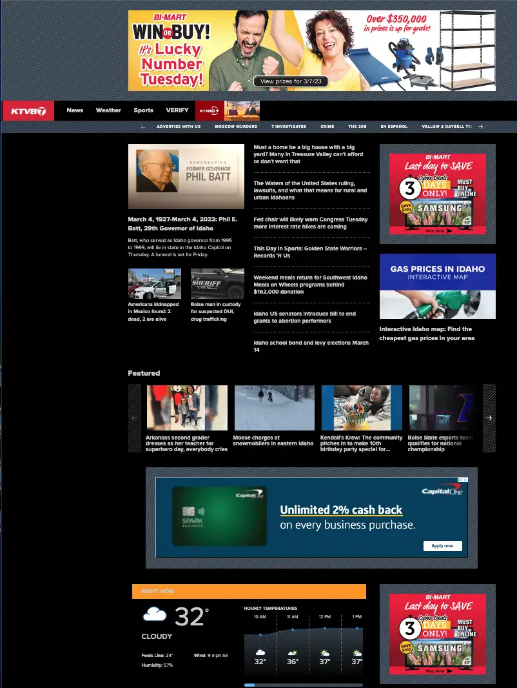Image resolution: width=517 pixels, height=688 pixels.
Task: Open the Americans kidnapped in Mexico thumbnail
Action: [155, 283]
